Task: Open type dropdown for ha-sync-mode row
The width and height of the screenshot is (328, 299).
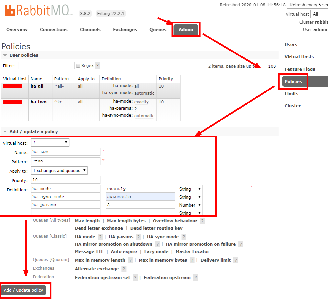Action: pyautogui.click(x=190, y=197)
